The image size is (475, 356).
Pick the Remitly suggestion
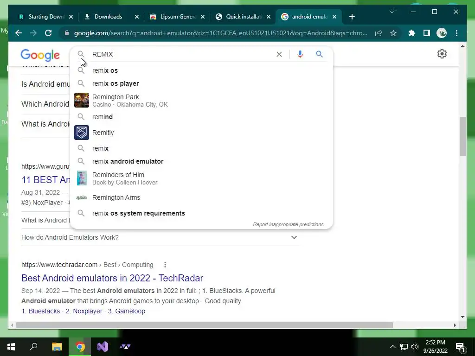[201, 133]
